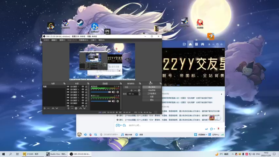Click the Start Recording button

point(152,90)
